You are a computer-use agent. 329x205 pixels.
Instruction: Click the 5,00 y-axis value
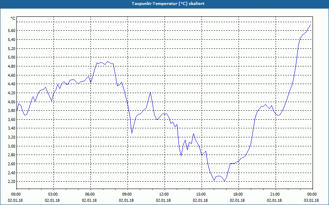12,57
